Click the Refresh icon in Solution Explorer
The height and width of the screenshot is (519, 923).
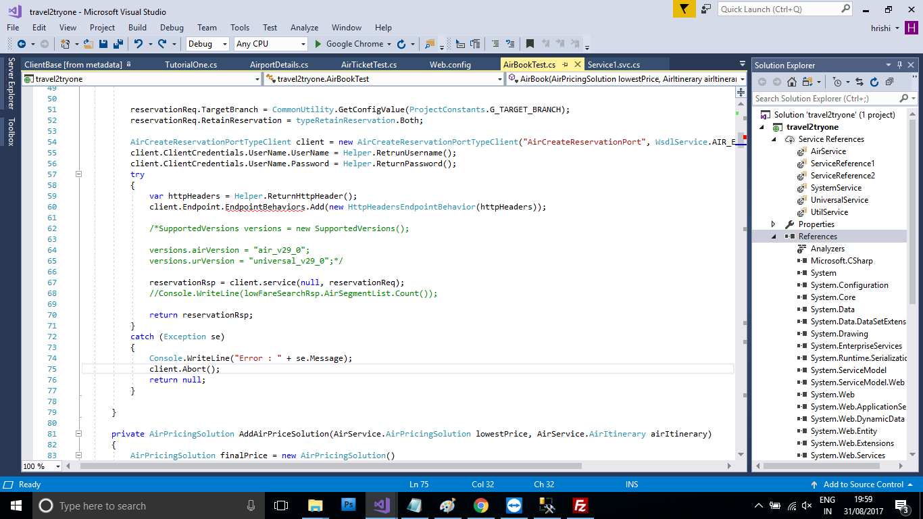(x=874, y=80)
